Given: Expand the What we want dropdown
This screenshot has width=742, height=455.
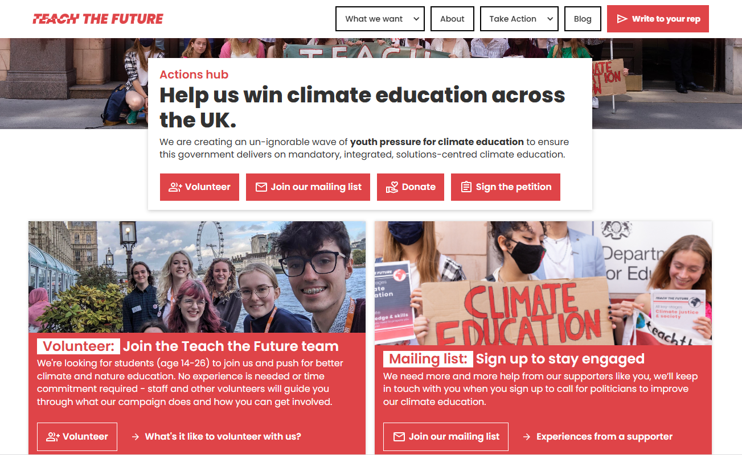Looking at the screenshot, I should tap(380, 19).
